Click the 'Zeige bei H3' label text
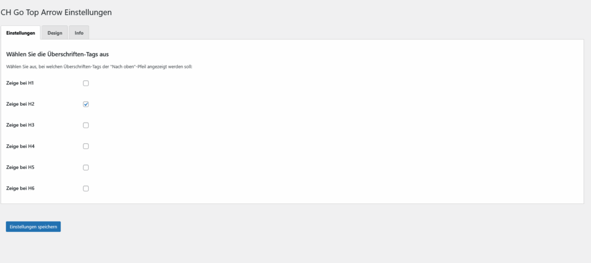This screenshot has width=591, height=263. point(20,125)
